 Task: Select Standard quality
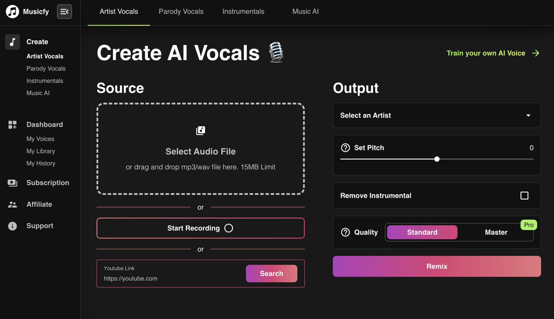422,232
